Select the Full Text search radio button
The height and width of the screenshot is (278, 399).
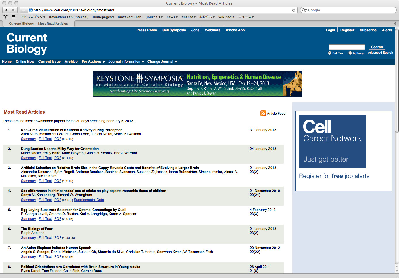pos(330,53)
